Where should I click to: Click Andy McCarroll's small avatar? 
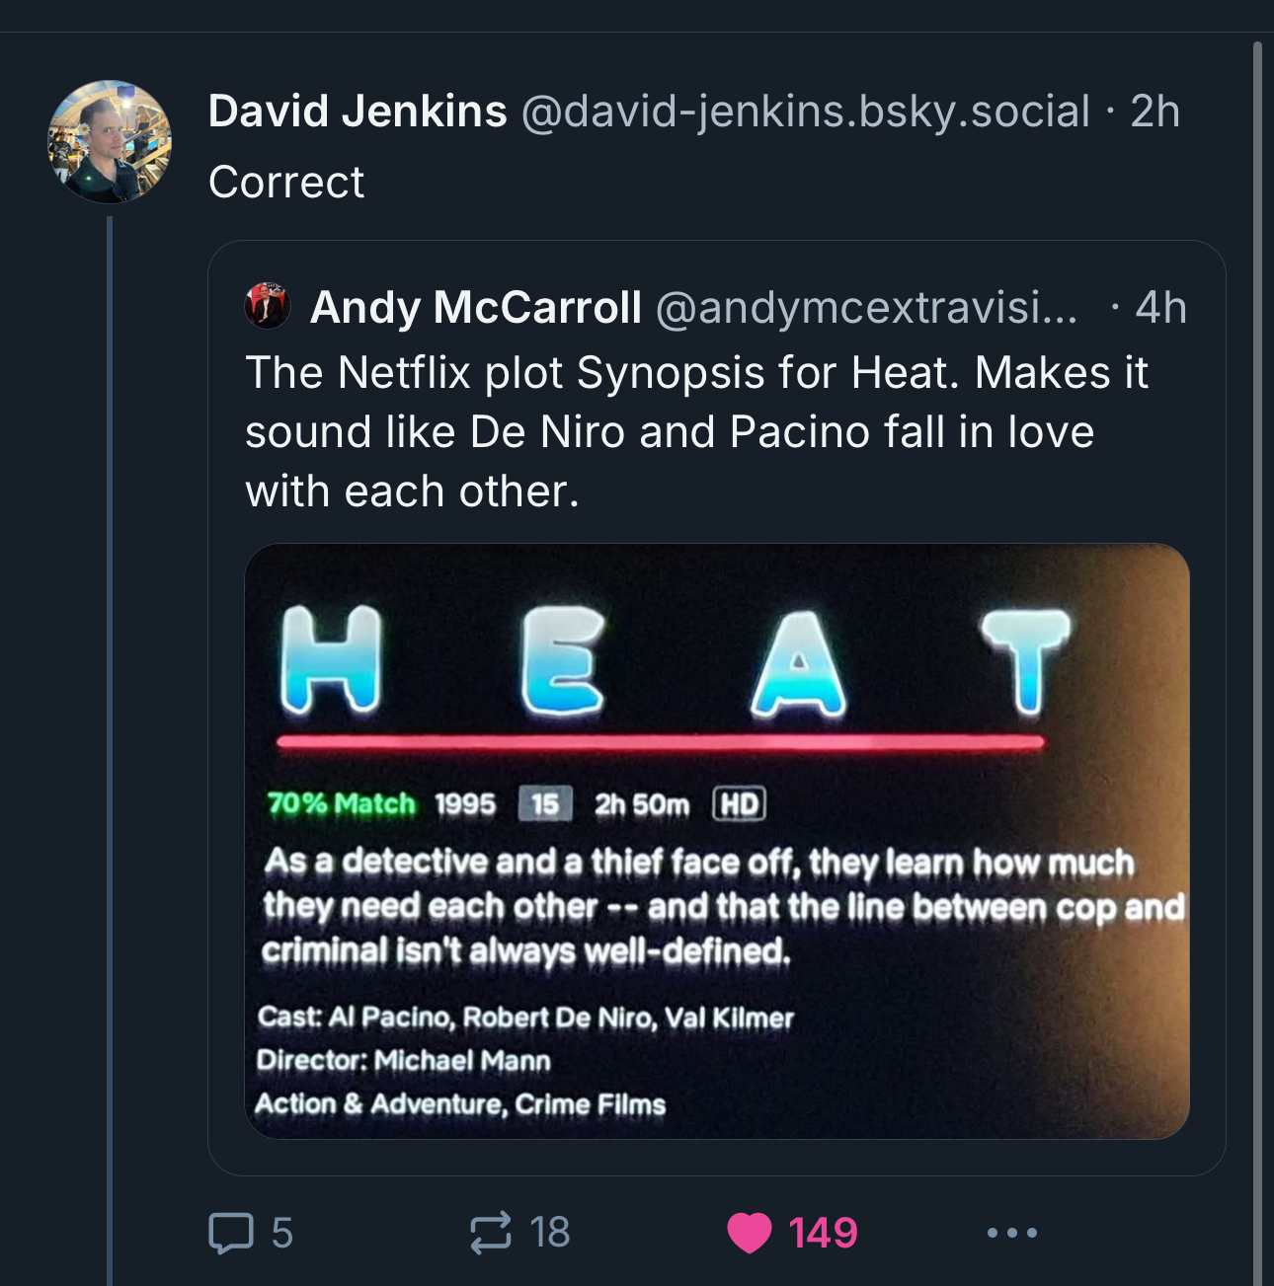click(268, 307)
